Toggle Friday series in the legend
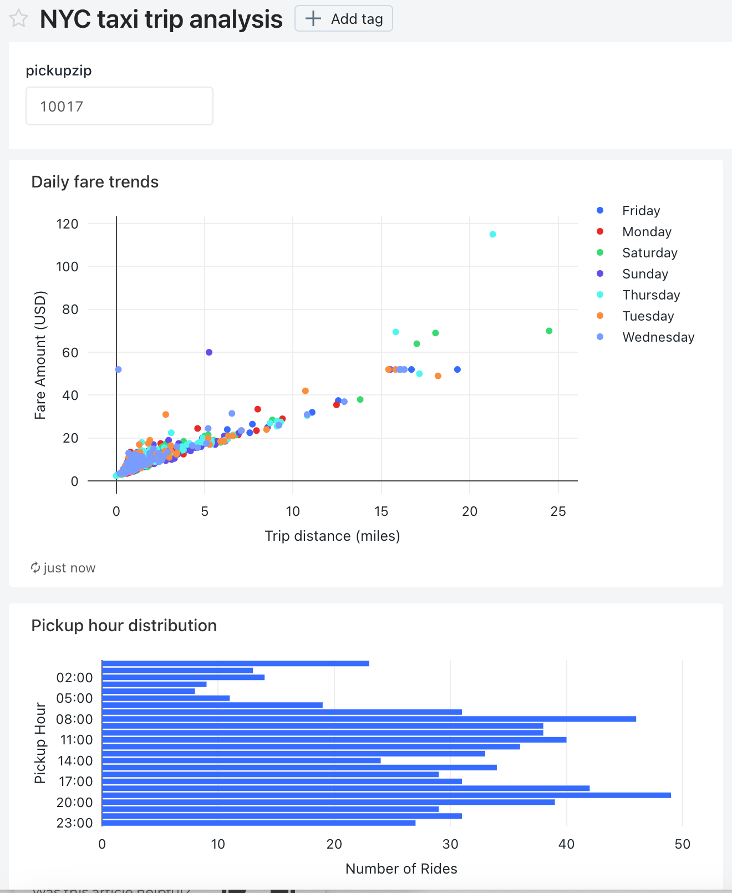This screenshot has height=893, width=732. 640,211
